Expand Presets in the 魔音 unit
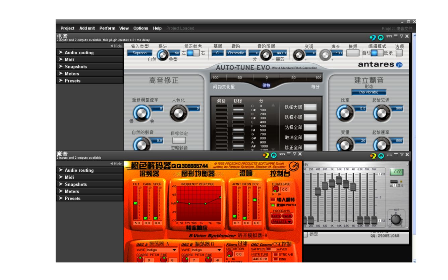 (90, 199)
